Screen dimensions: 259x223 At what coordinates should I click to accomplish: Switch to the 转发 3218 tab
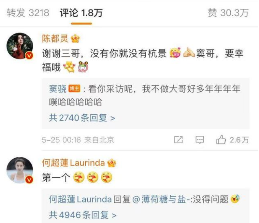28,13
